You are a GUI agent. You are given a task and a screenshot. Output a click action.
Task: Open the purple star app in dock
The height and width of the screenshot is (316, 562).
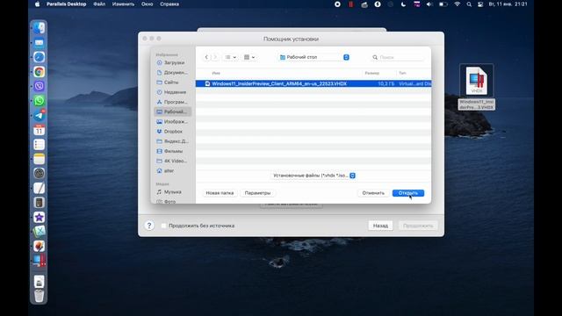coord(39,217)
